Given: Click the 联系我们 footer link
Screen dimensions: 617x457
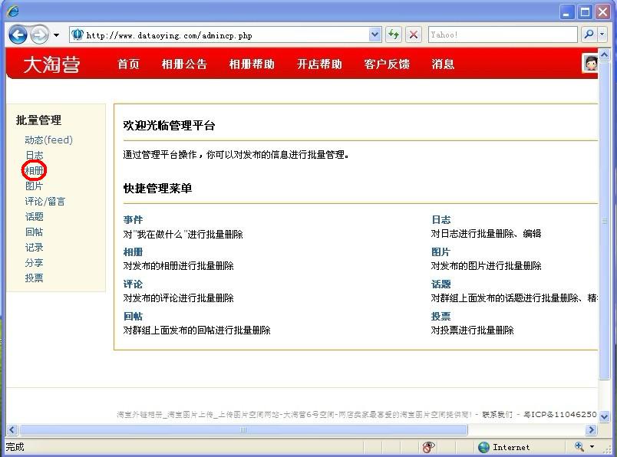Looking at the screenshot, I should coord(497,415).
